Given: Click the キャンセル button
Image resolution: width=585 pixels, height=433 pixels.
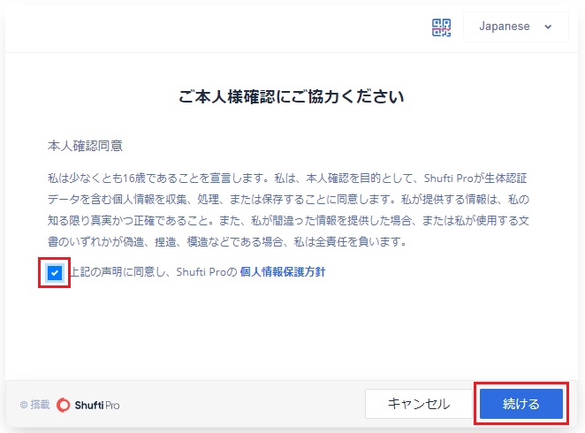Looking at the screenshot, I should tap(419, 404).
